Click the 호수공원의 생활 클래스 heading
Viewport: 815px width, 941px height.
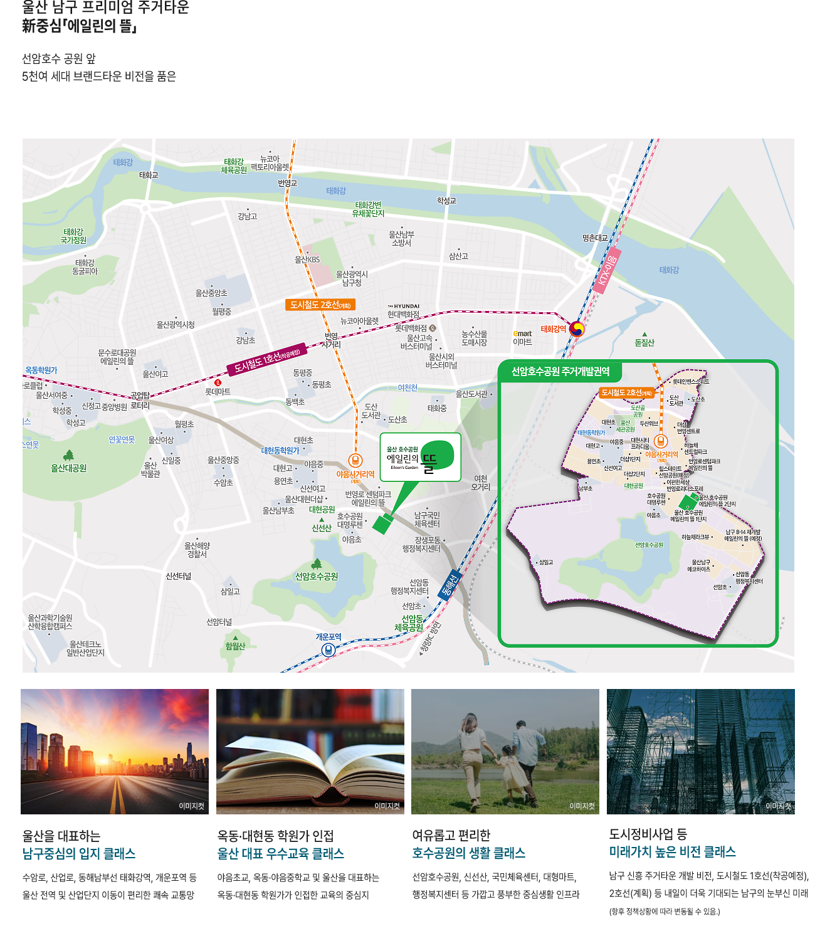coord(468,853)
